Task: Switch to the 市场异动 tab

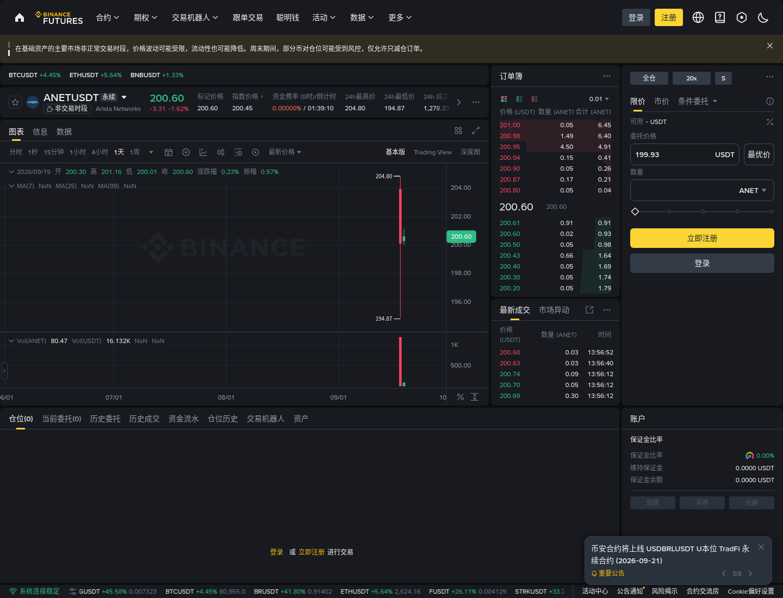Action: [554, 310]
